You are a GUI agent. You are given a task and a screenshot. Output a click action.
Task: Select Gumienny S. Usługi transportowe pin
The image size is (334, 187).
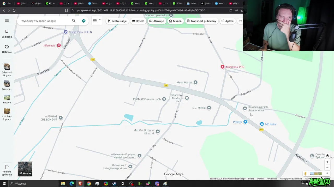(130, 166)
